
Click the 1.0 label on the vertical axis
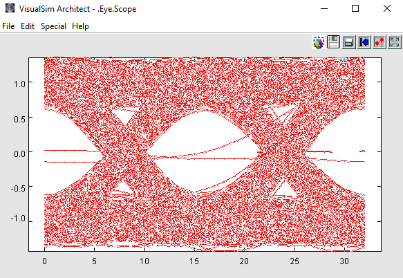pyautogui.click(x=19, y=84)
